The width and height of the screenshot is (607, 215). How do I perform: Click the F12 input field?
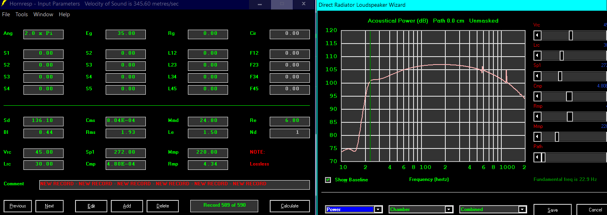(290, 54)
